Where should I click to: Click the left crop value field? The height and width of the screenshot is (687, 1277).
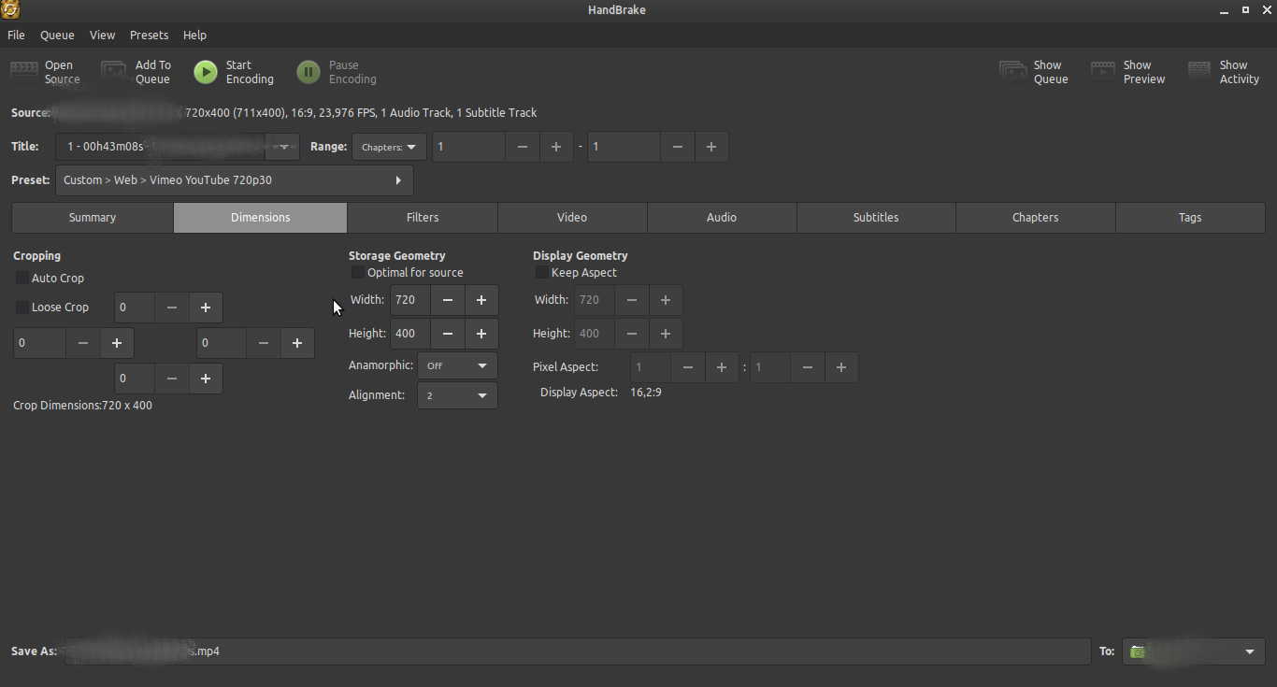(39, 343)
